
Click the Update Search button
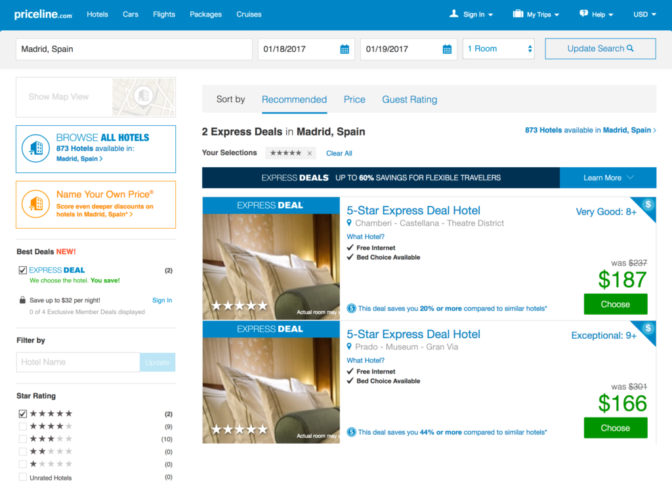pyautogui.click(x=600, y=49)
